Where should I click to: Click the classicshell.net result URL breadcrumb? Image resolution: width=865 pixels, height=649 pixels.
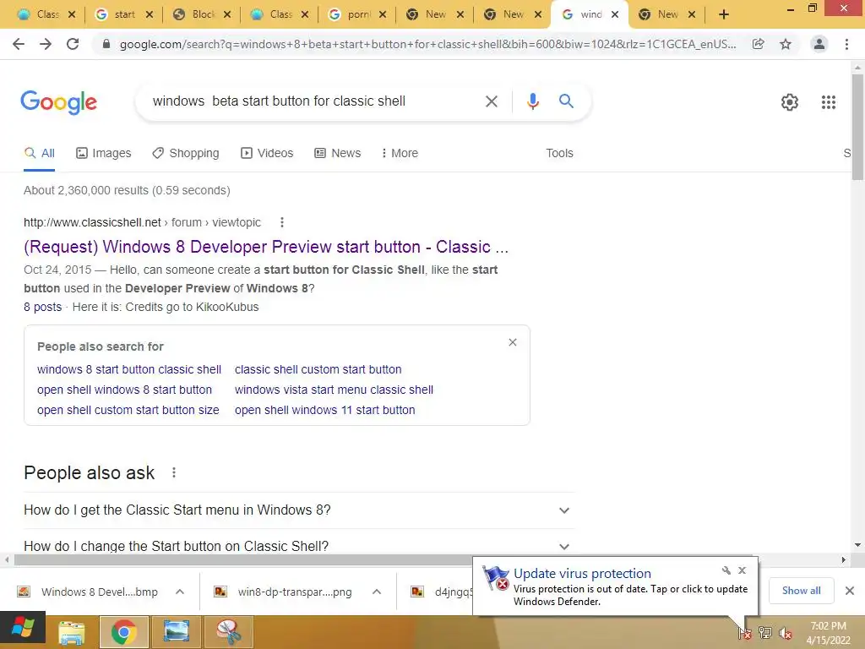tap(142, 222)
